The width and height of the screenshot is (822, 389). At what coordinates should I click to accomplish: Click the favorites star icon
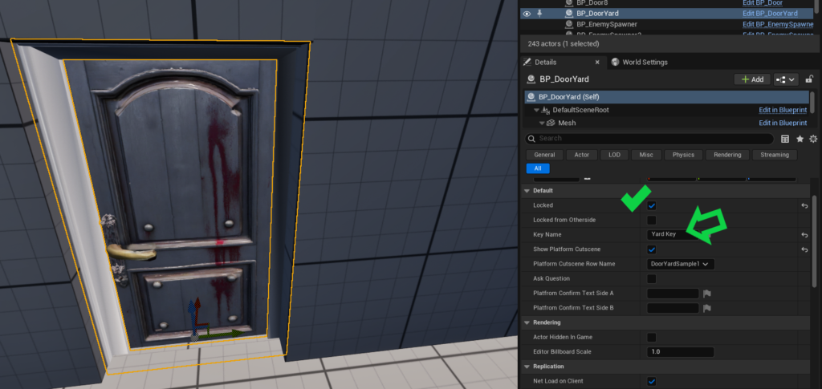tap(800, 139)
